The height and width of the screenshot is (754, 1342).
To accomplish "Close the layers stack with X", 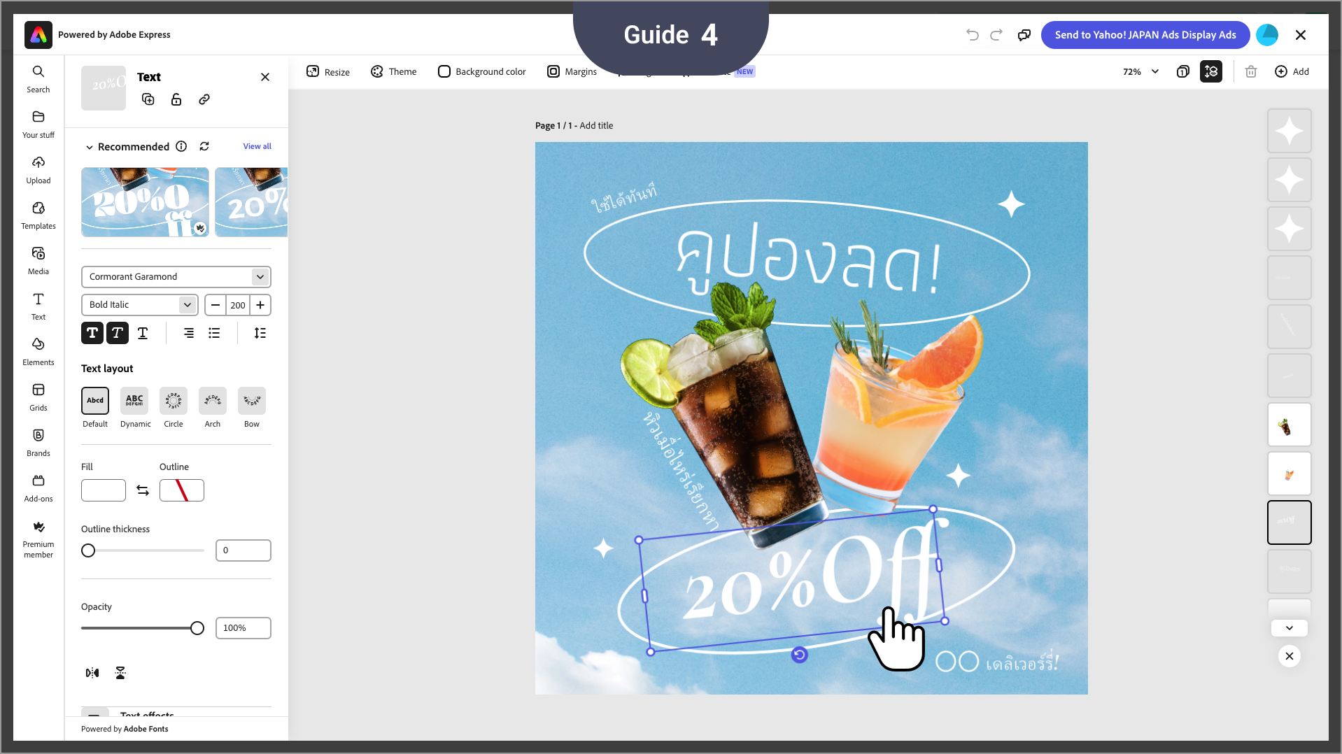I will [x=1290, y=656].
